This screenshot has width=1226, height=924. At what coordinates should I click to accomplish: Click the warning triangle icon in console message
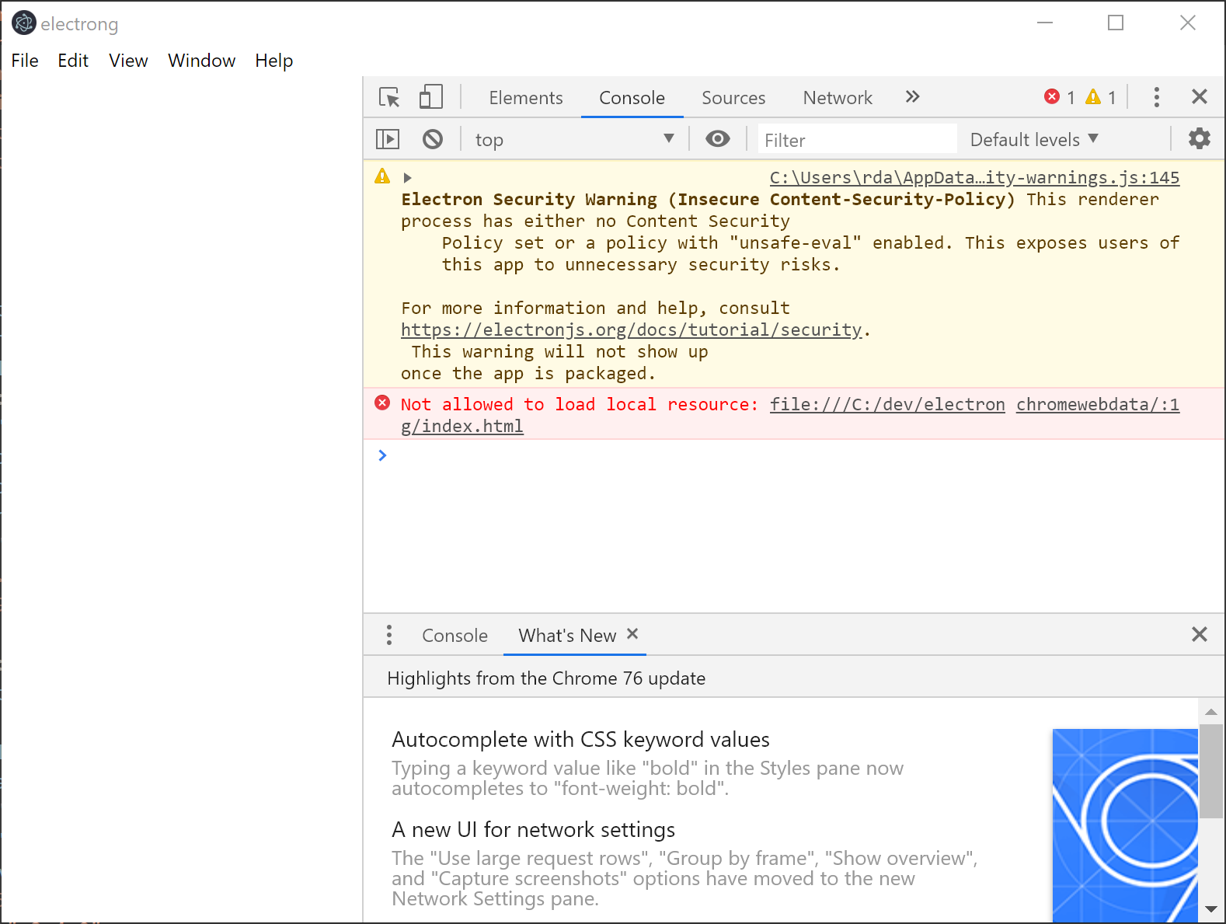382,176
